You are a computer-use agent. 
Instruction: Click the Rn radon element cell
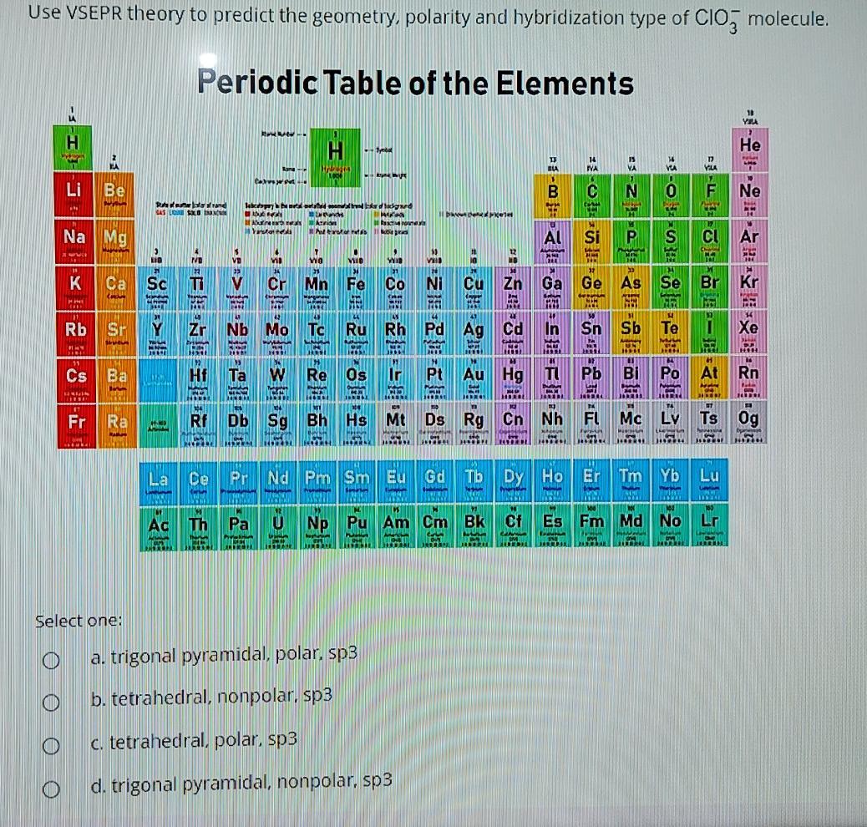[750, 378]
